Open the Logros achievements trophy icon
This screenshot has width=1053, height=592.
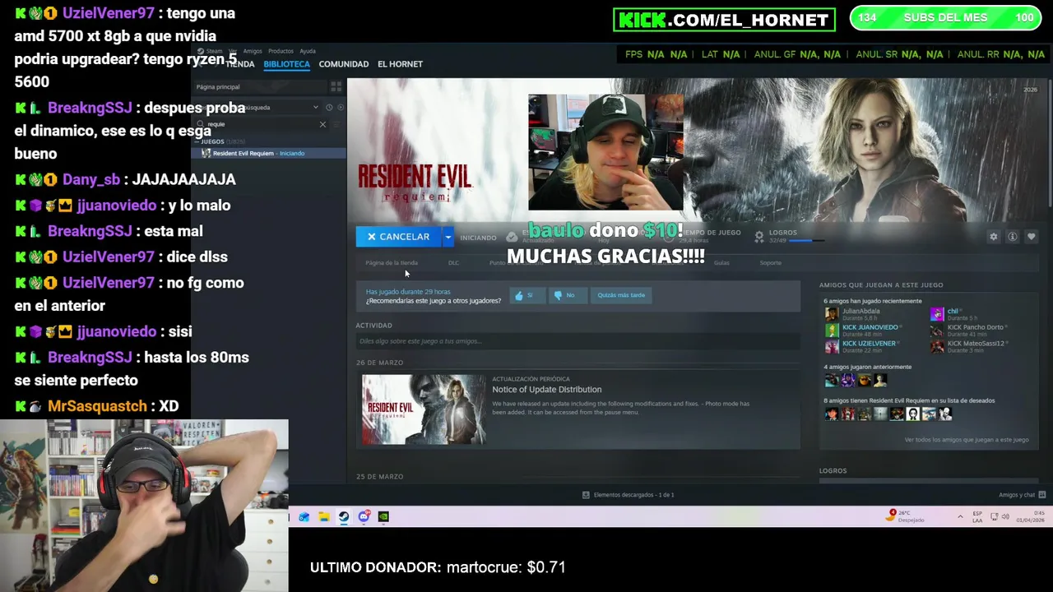click(759, 237)
